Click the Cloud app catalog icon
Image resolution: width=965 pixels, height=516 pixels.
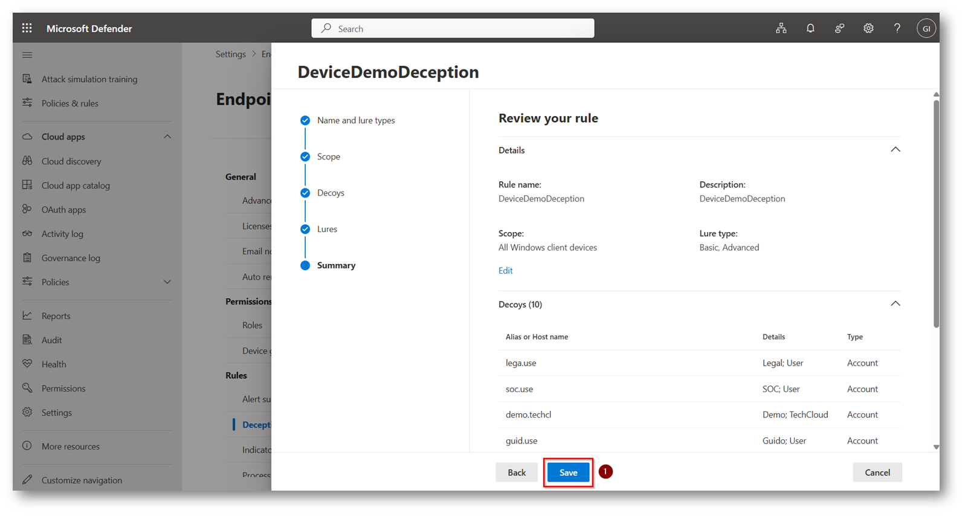point(27,185)
